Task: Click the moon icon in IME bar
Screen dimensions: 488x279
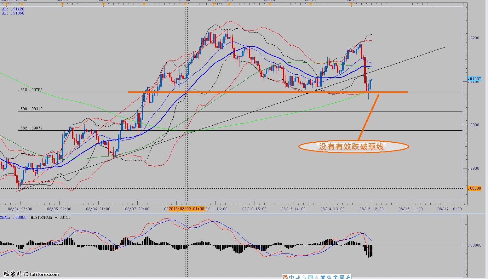Action: point(298,277)
